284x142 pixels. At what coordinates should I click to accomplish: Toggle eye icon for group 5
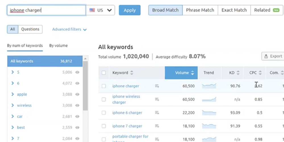coord(77,72)
